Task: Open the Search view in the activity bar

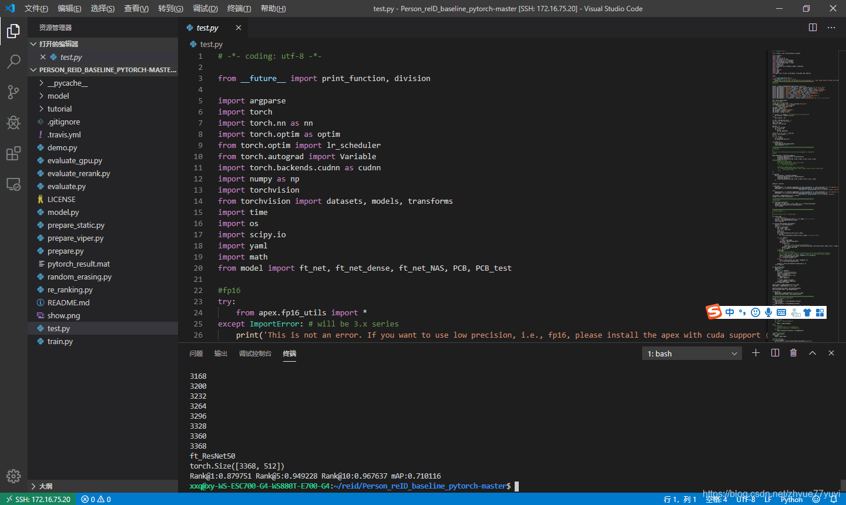Action: click(x=14, y=62)
